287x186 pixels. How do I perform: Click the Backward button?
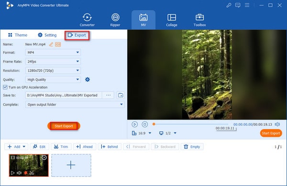click(x=165, y=147)
